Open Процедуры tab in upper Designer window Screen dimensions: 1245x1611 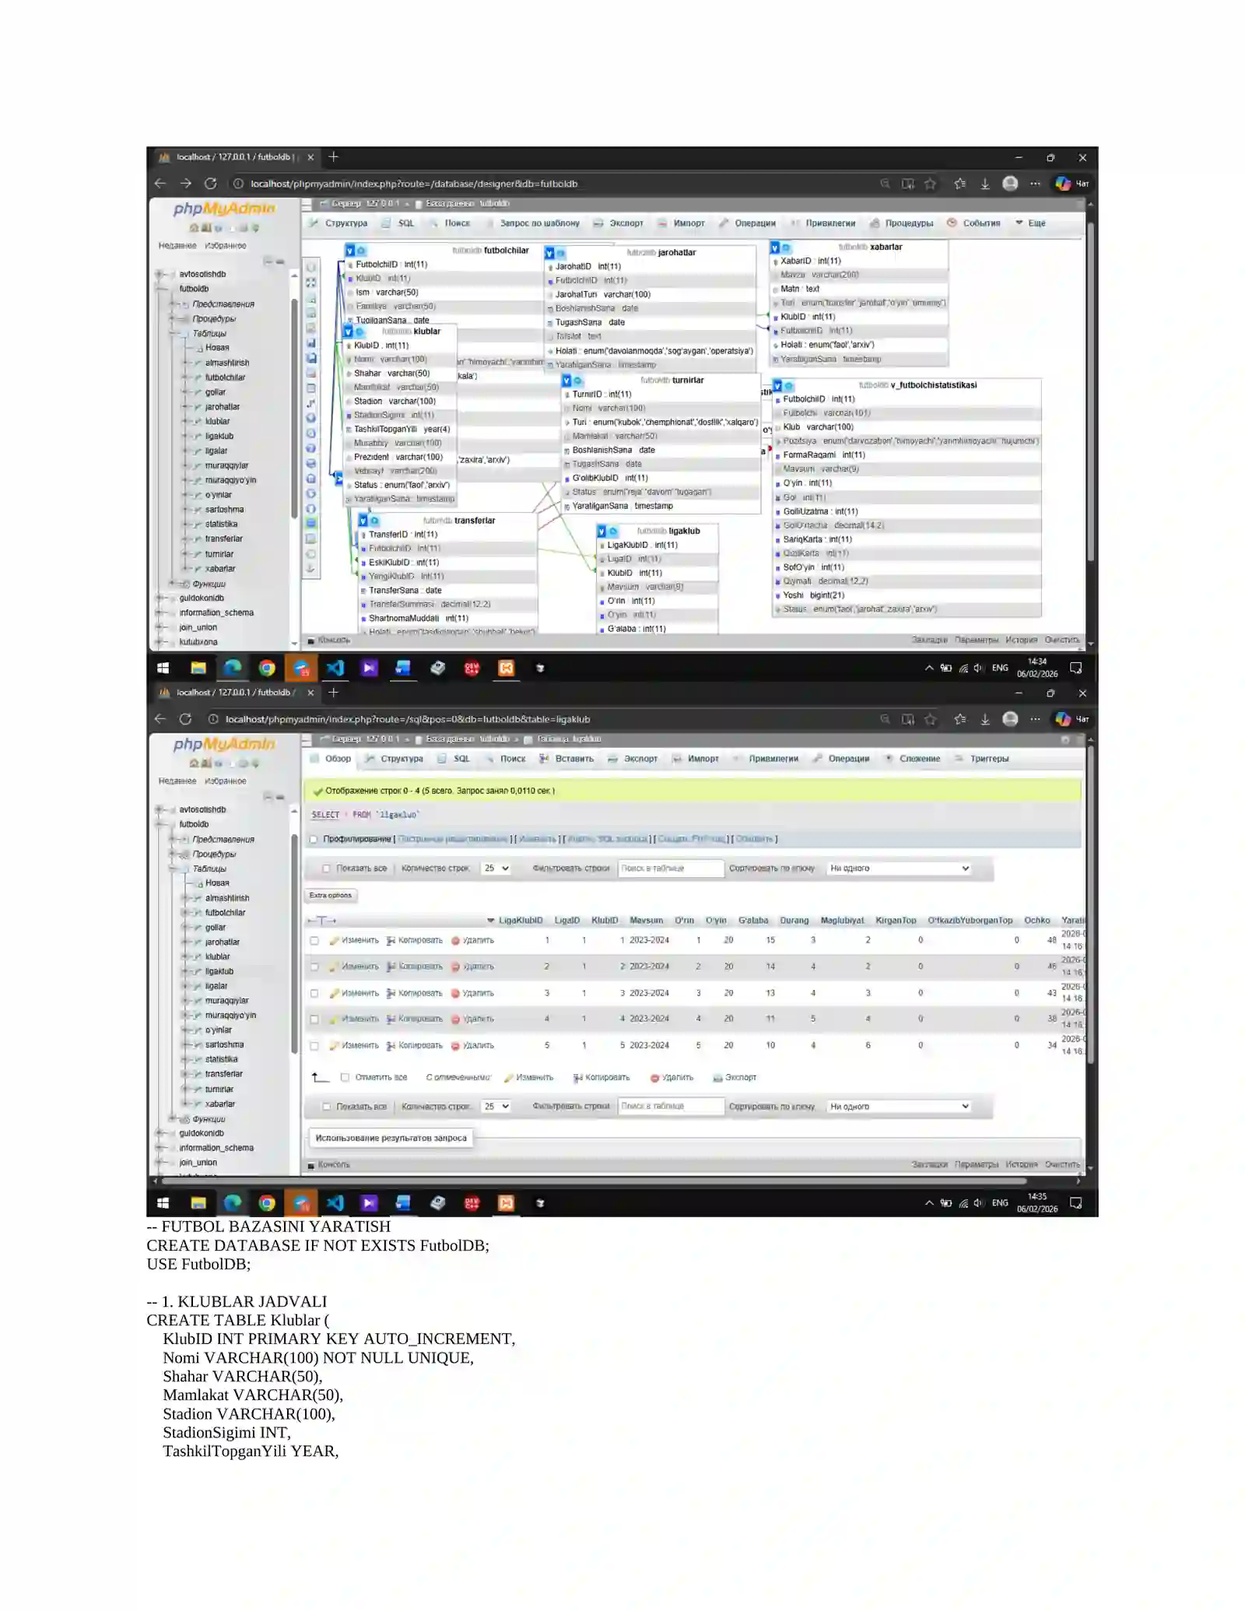point(902,223)
